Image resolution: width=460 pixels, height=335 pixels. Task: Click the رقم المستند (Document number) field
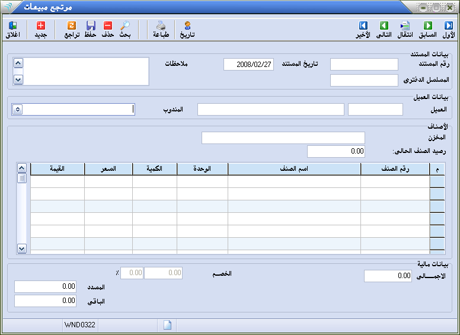tap(364, 65)
